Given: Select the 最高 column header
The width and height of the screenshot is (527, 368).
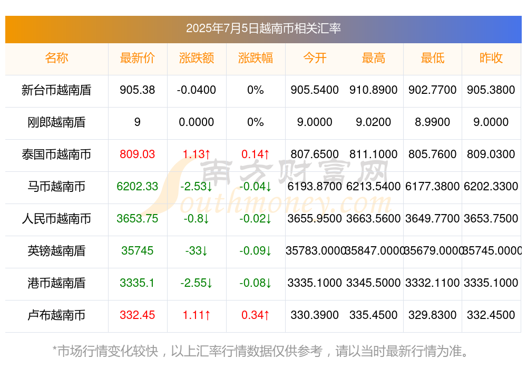Looking at the screenshot, I should (374, 58).
